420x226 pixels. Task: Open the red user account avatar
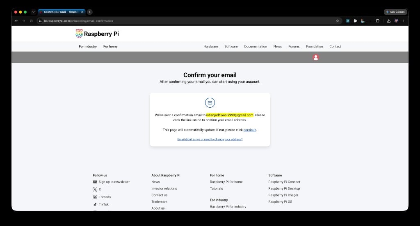tap(315, 57)
